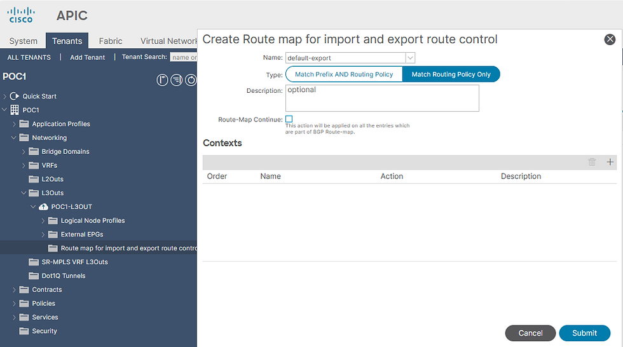Viewport: 623px width, 347px height.
Task: Click the Description column header in Contexts
Action: tap(521, 176)
